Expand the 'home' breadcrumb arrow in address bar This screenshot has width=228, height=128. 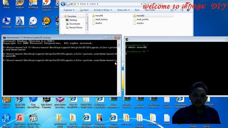pyautogui.click(x=88, y=4)
